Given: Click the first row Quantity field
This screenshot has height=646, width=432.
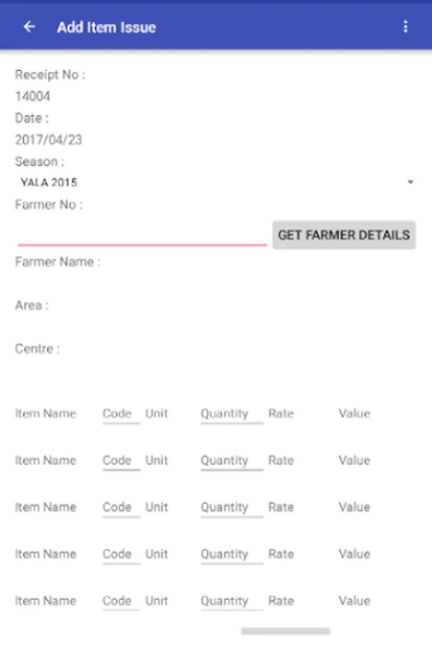Looking at the screenshot, I should coord(231,414).
